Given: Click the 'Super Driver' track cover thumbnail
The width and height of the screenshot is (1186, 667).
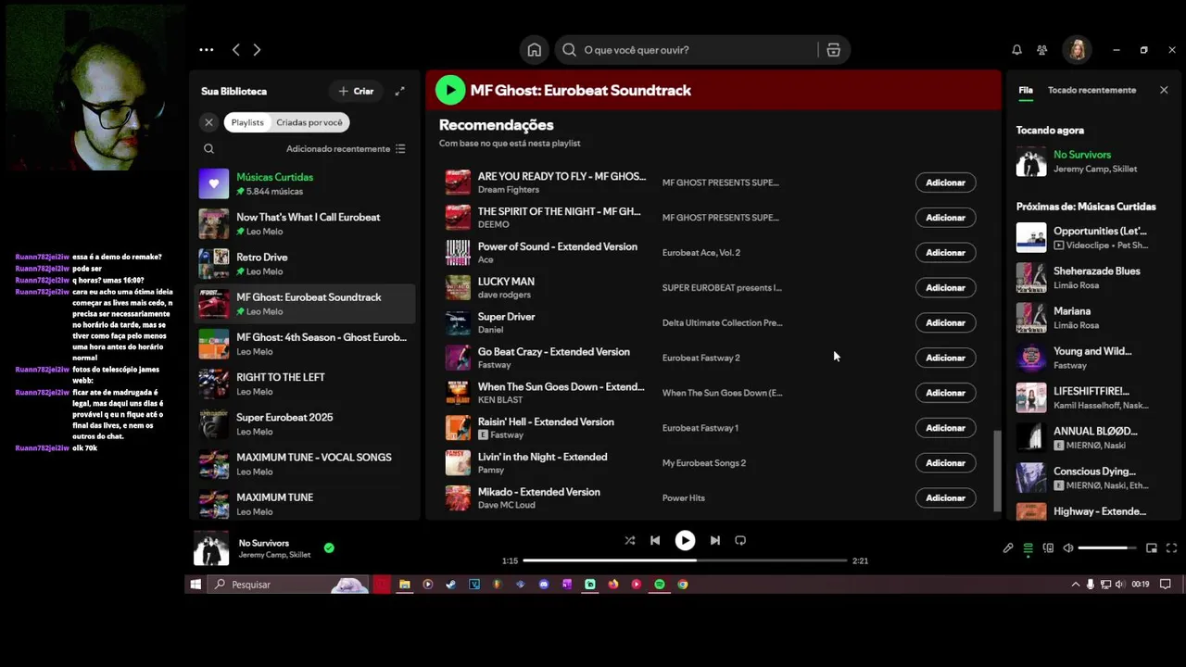Looking at the screenshot, I should (458, 322).
